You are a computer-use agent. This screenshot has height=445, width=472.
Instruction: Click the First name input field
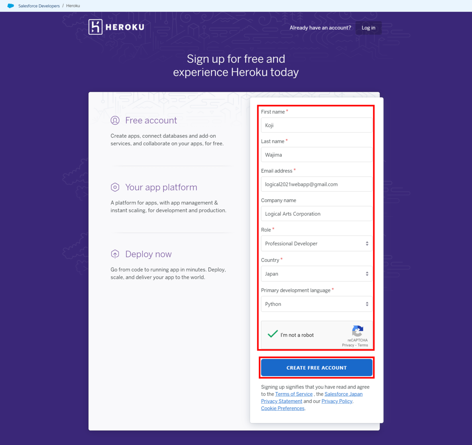coord(317,125)
